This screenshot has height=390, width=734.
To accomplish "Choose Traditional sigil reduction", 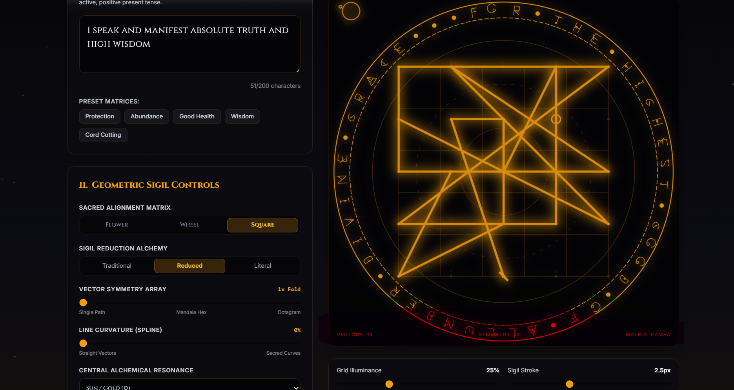I will point(117,266).
